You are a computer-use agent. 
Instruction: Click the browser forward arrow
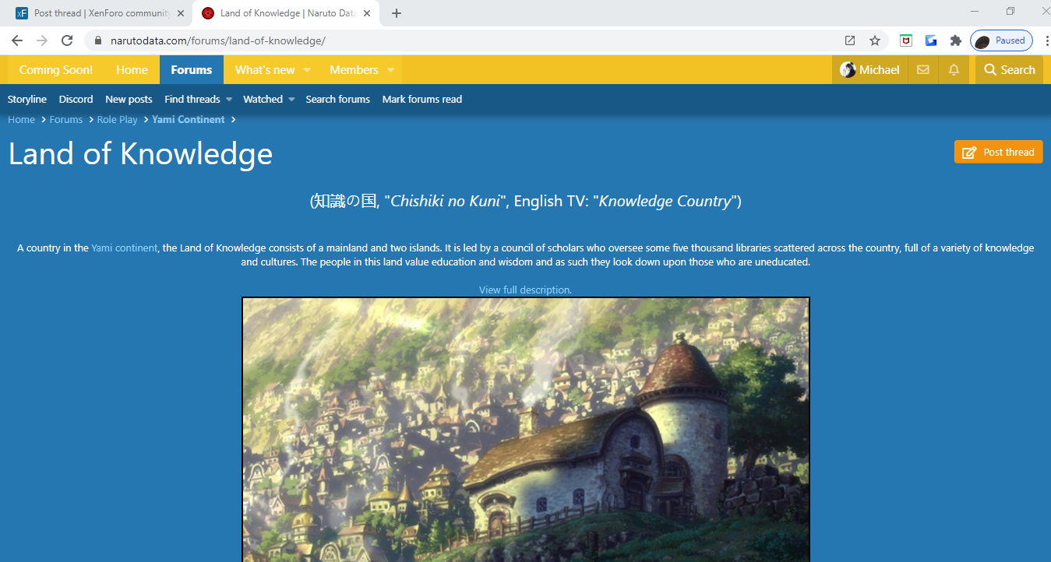pos(42,40)
